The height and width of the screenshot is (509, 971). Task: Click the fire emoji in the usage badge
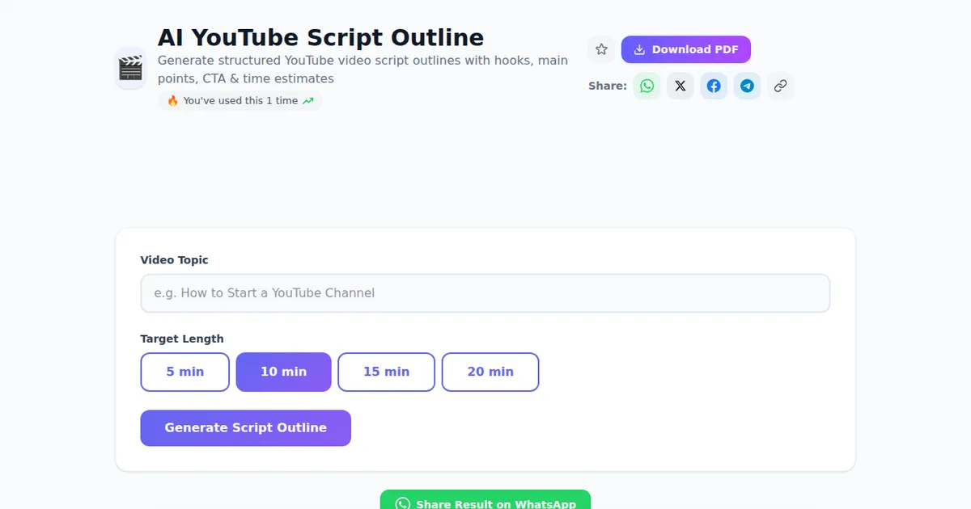[172, 101]
